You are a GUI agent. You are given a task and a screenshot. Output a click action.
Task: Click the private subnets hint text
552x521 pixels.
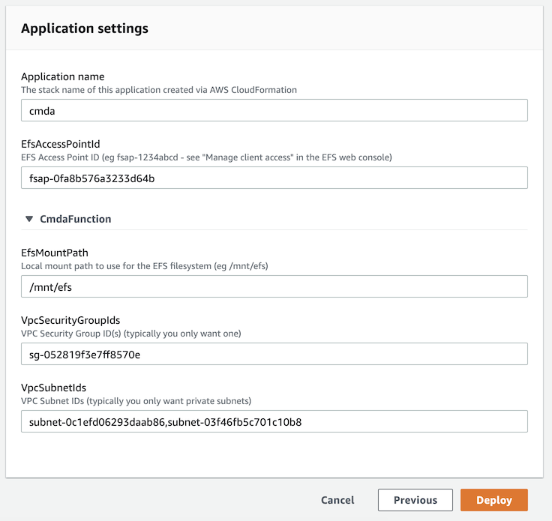tap(136, 401)
